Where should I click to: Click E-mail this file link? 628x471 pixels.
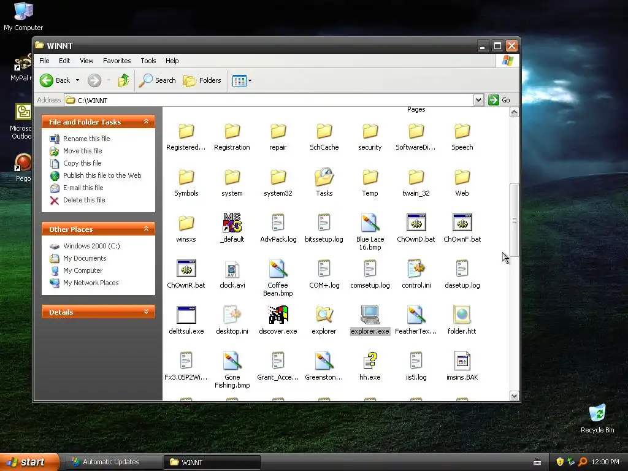[83, 188]
